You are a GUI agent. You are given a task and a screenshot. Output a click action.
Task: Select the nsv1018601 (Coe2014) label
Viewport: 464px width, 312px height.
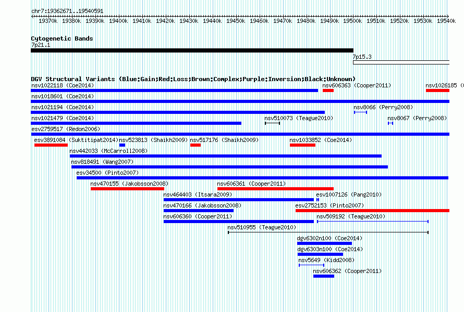pos(63,96)
